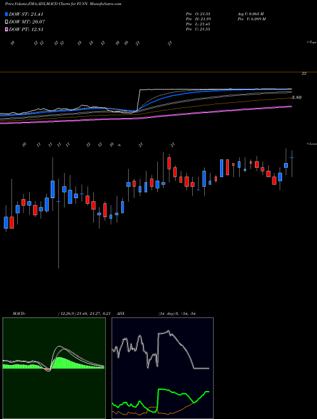
Task: Click the 'DOW MT: 20.07' label
Action: coord(27,22)
